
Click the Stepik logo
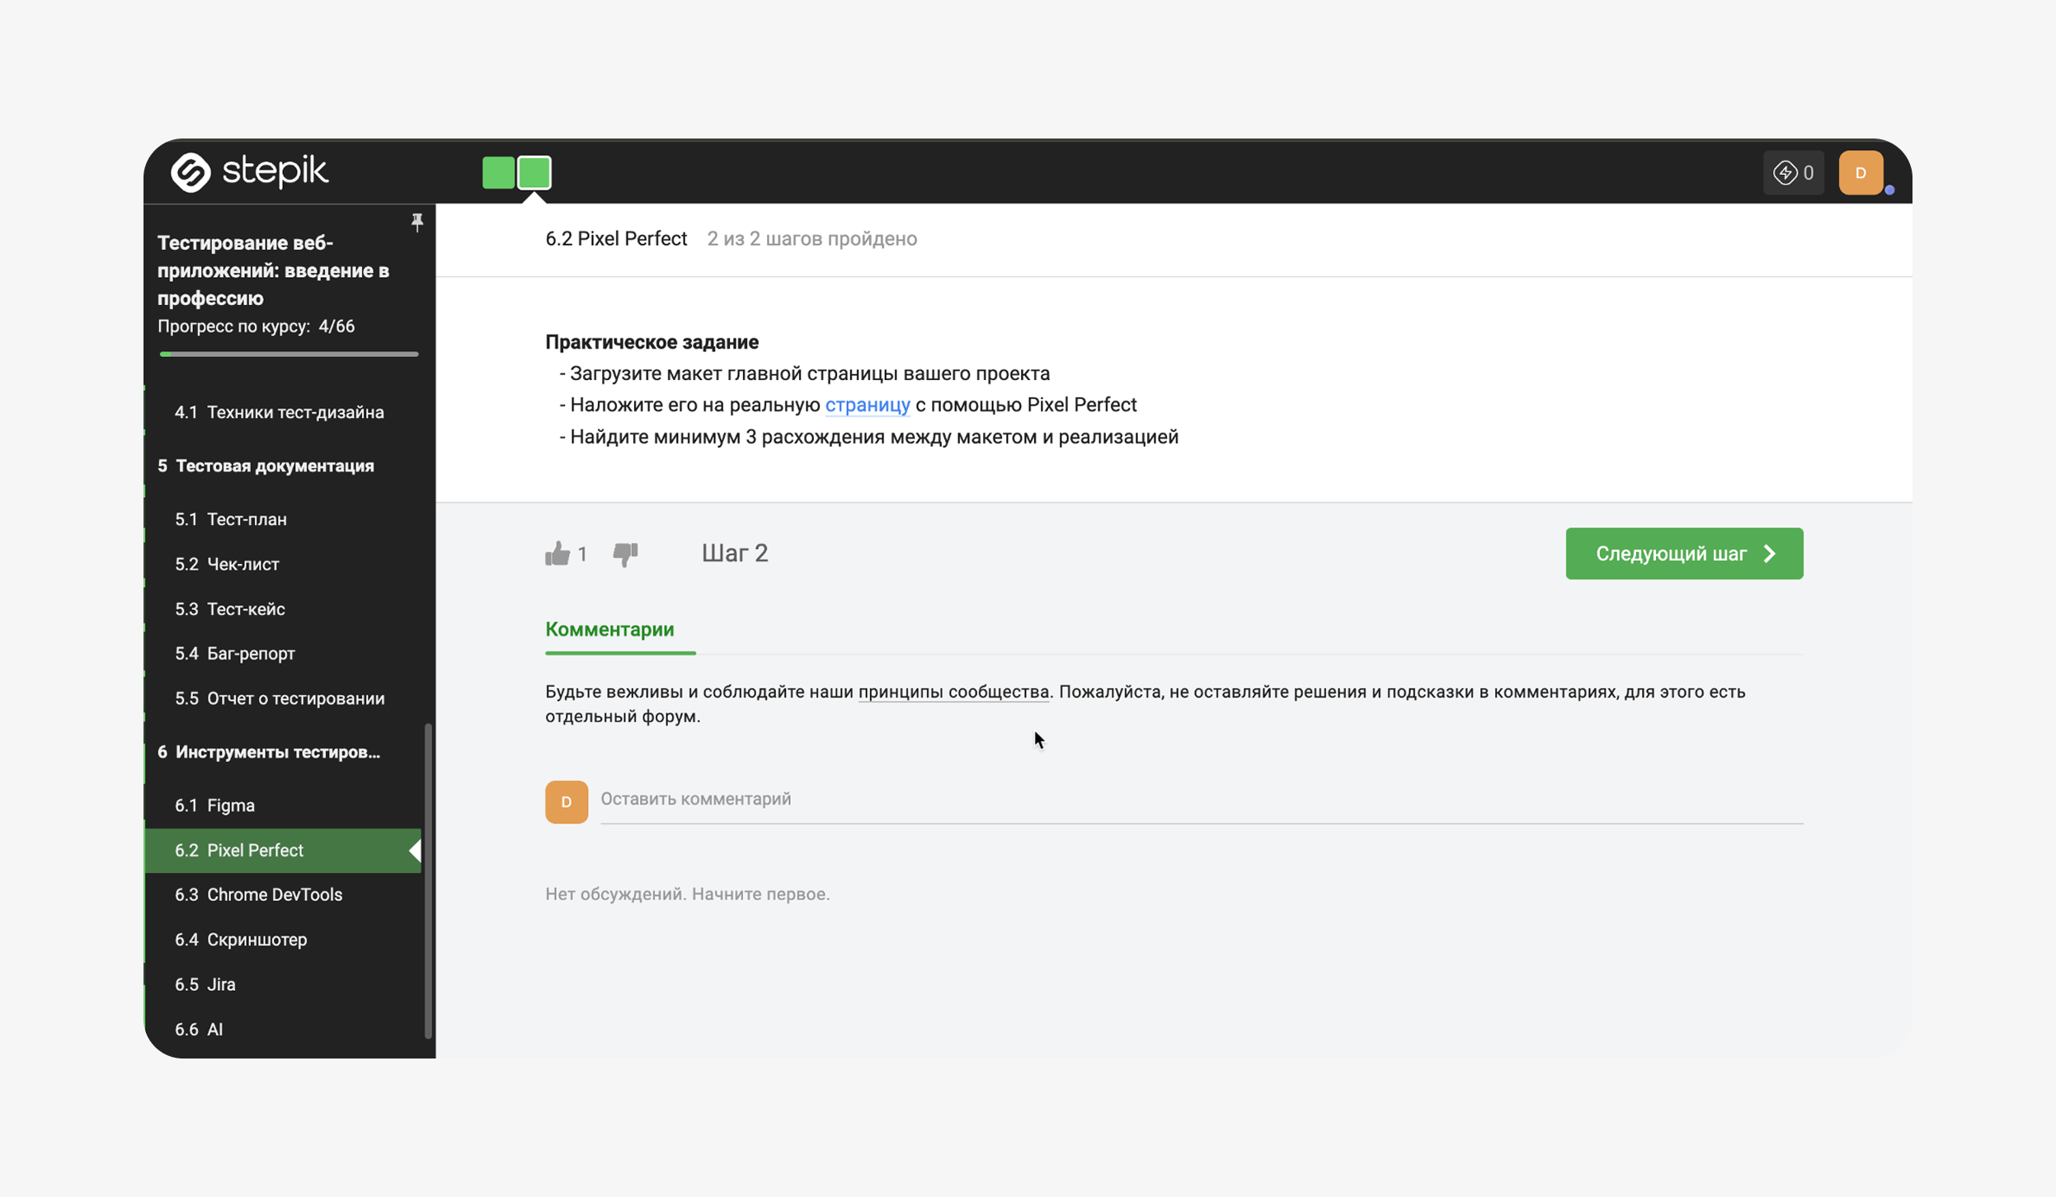pos(249,171)
